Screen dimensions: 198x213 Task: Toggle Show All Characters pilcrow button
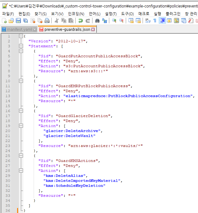155,21
